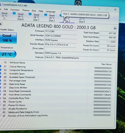The height and width of the screenshot is (133, 125).
Task: Click the ADATA LEGEND 800 GOLD title
Action: [x=58, y=27]
